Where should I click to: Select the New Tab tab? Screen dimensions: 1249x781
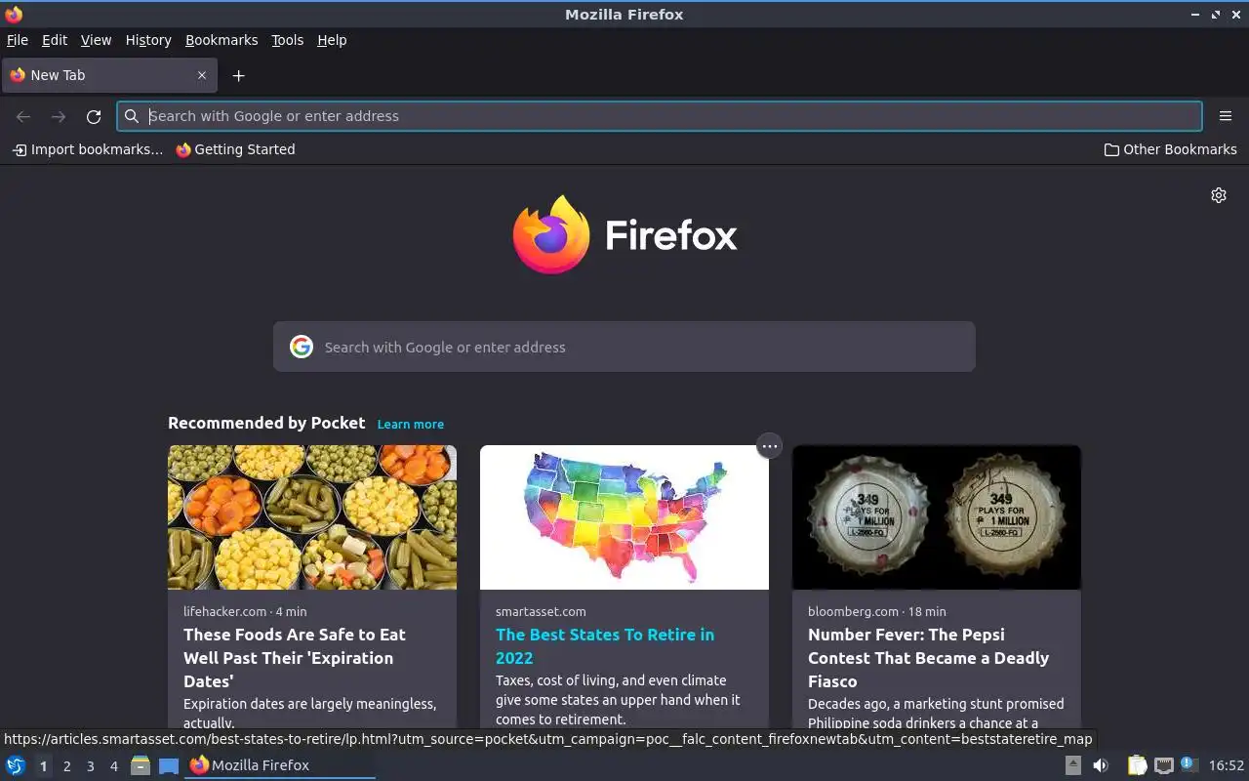tap(108, 75)
